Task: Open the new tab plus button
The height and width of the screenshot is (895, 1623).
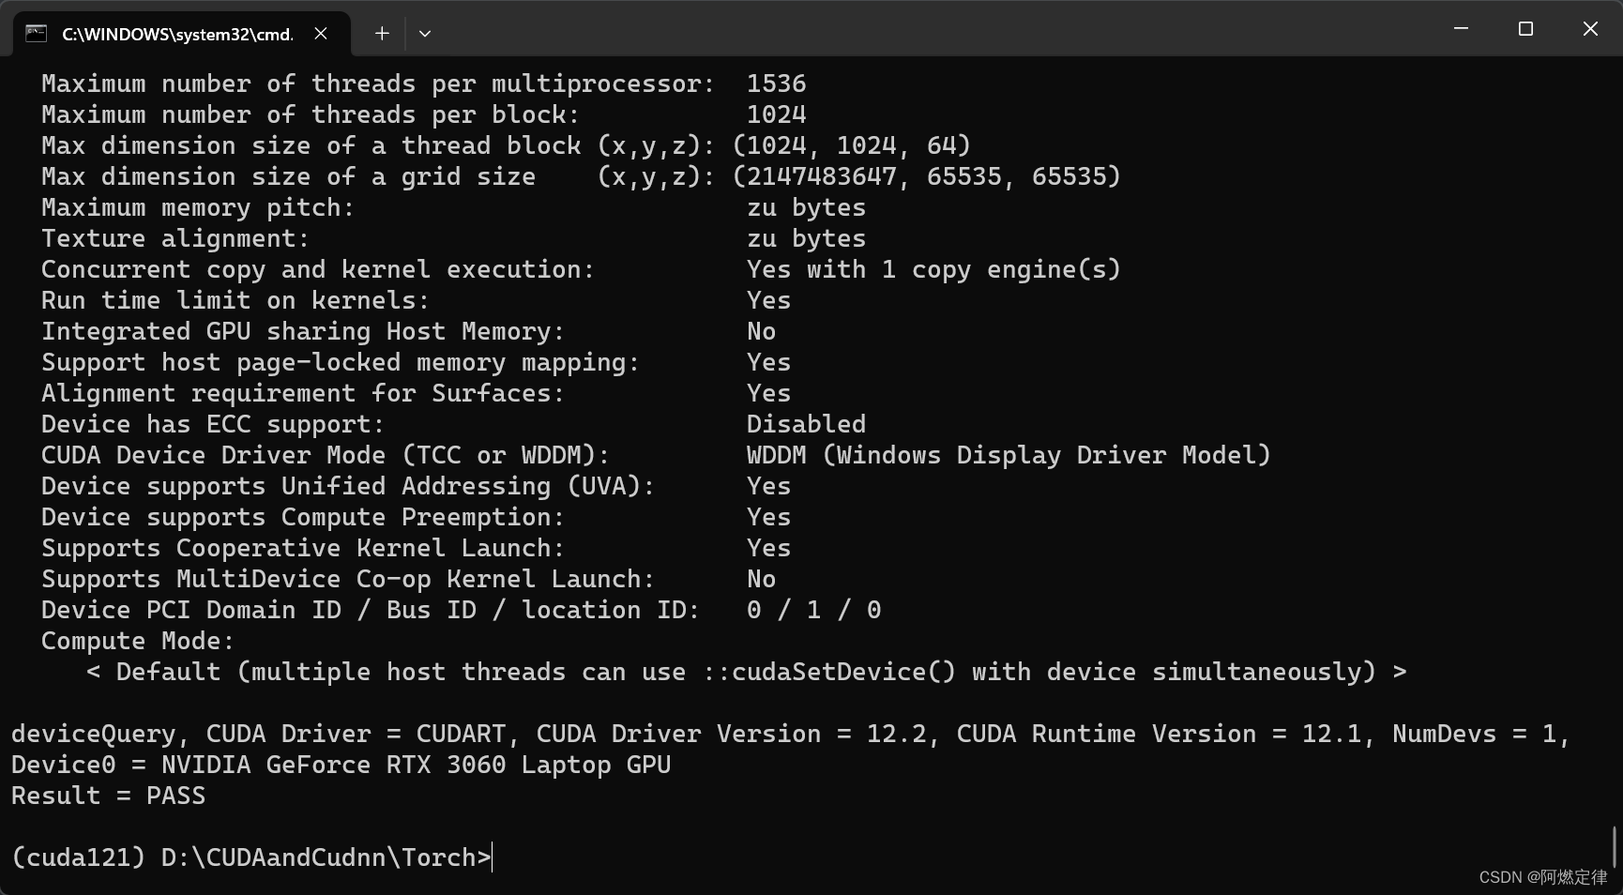Action: [381, 33]
